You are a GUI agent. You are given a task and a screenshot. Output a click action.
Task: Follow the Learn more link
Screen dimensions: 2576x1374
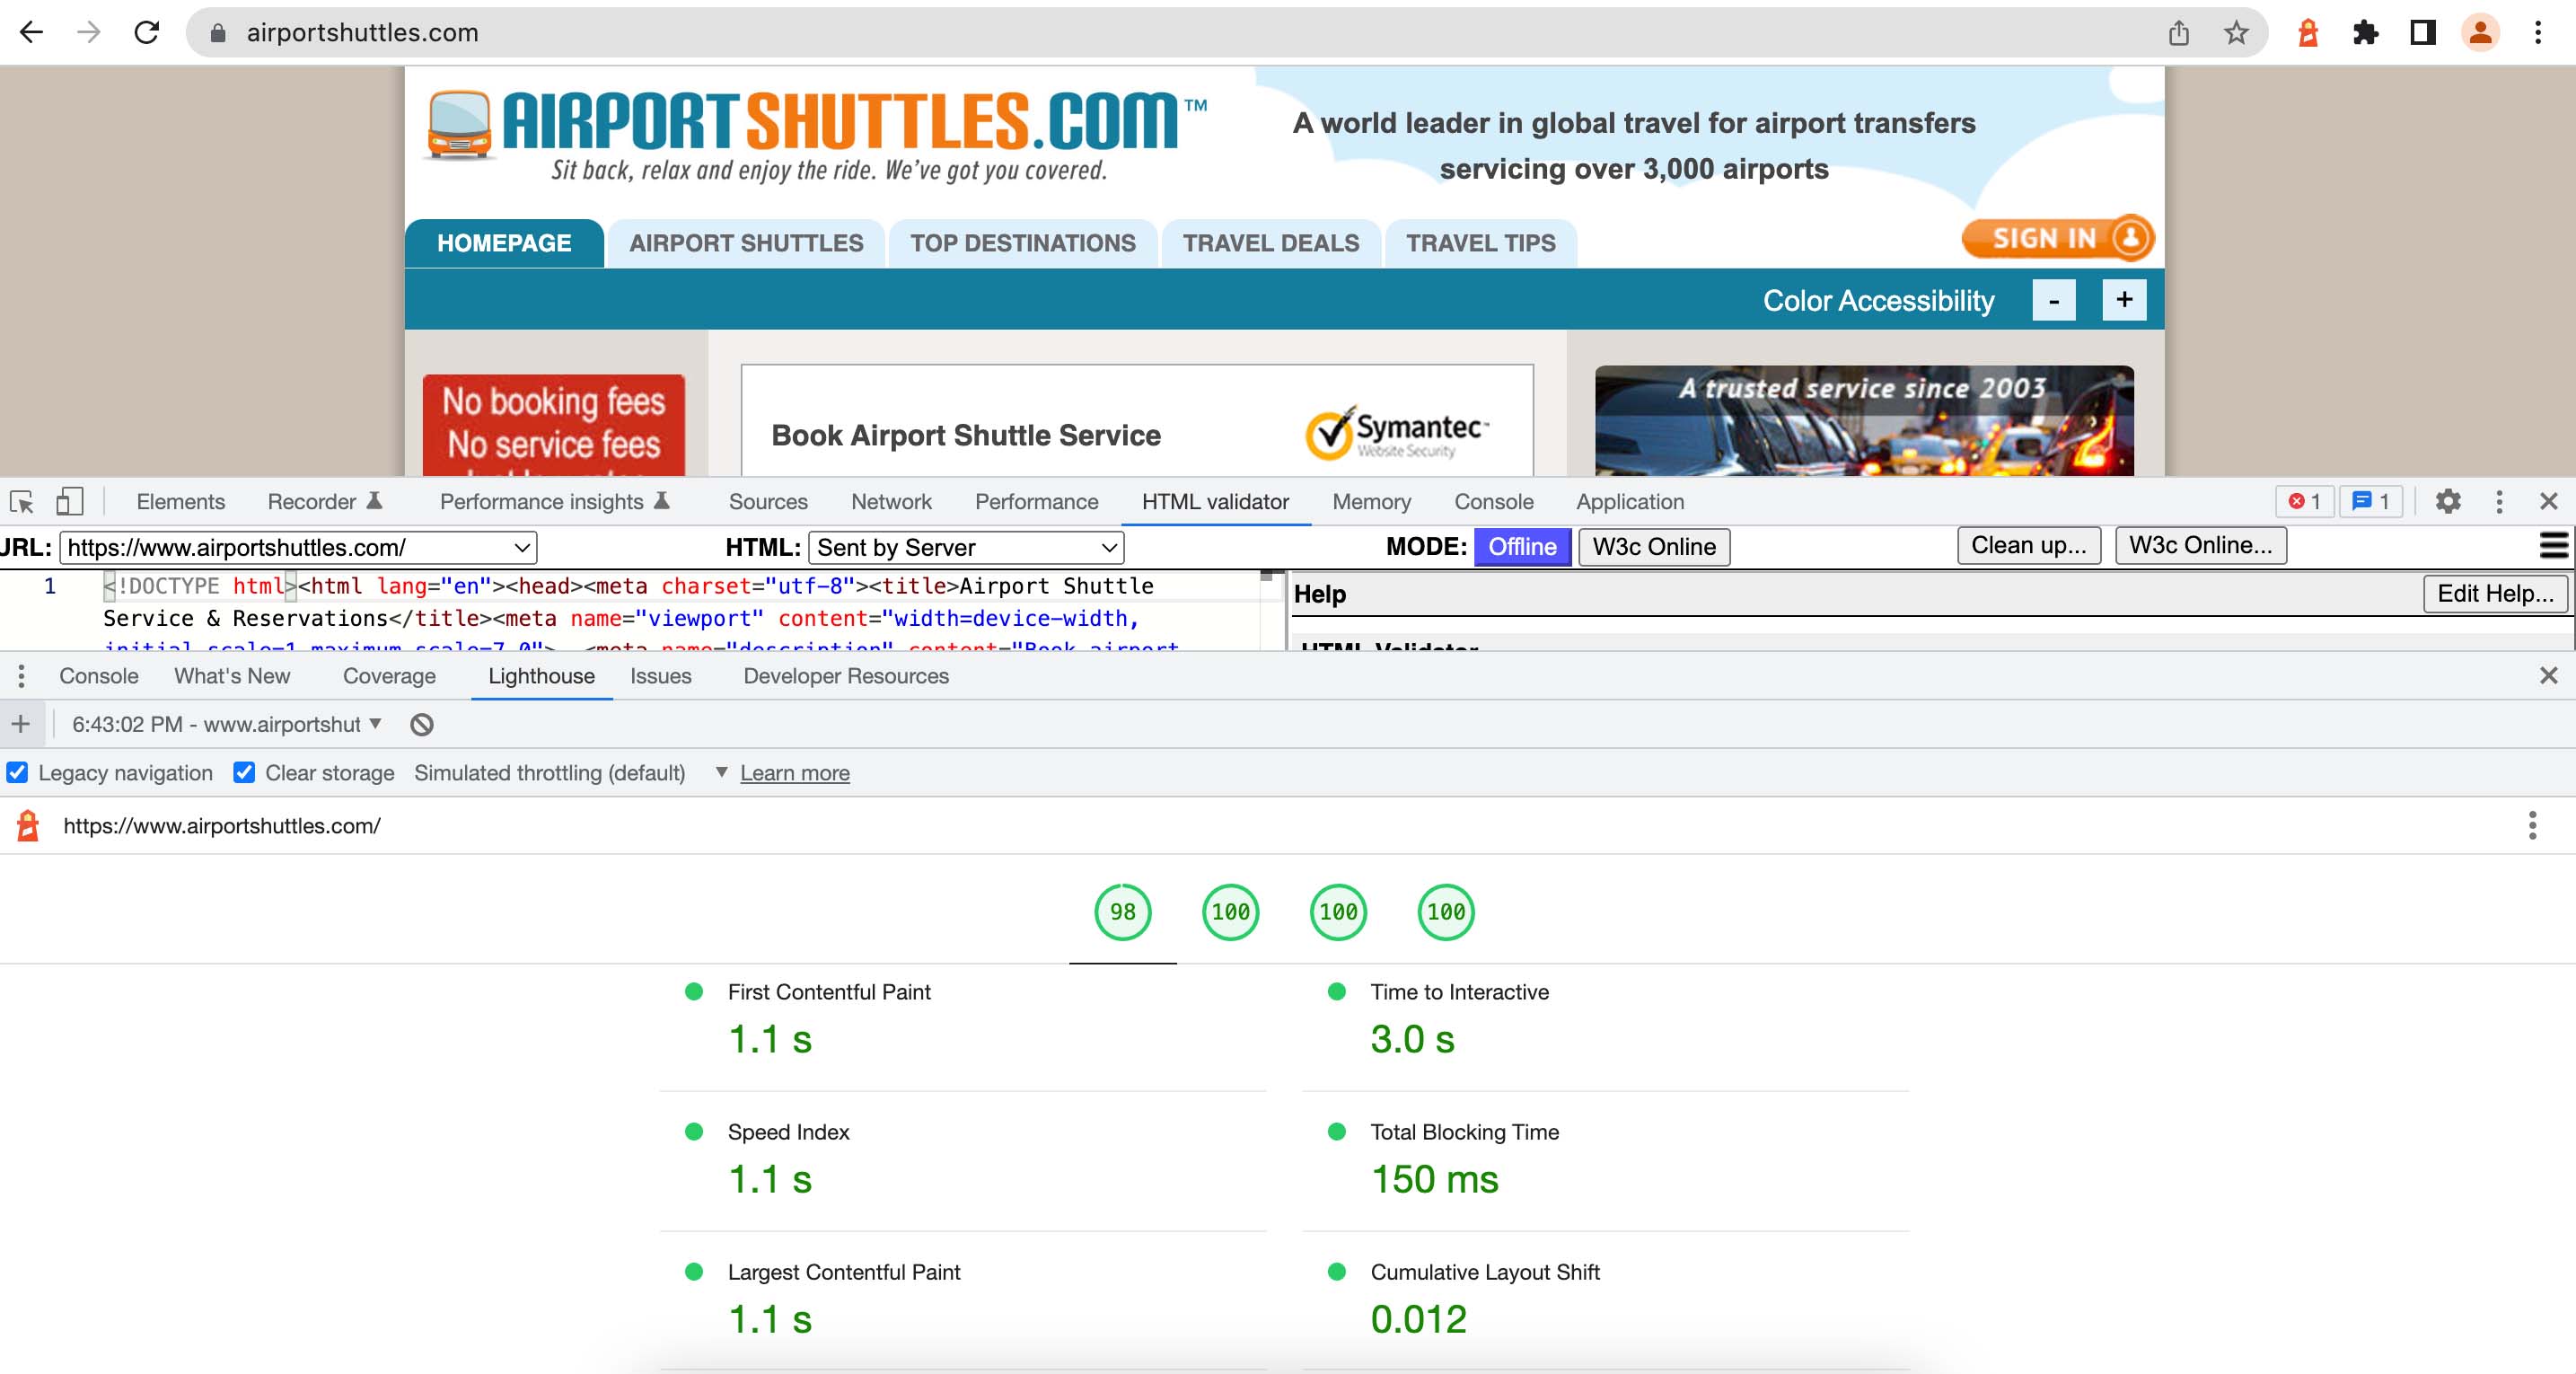pyautogui.click(x=794, y=773)
